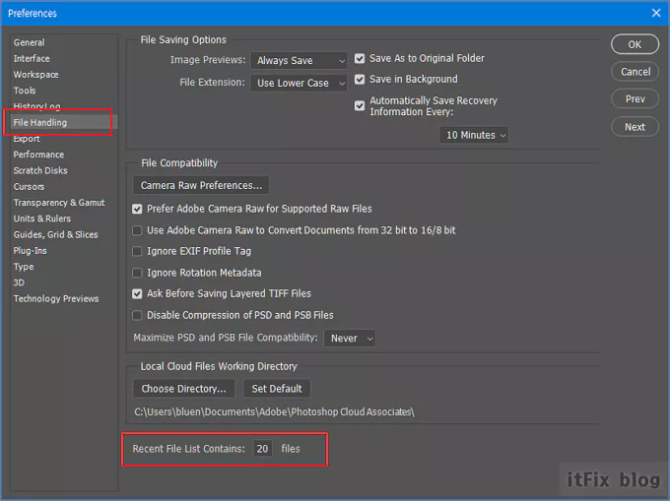Enable Ignore EXIF Profile Tag
Screen dimensions: 670x501
(137, 251)
